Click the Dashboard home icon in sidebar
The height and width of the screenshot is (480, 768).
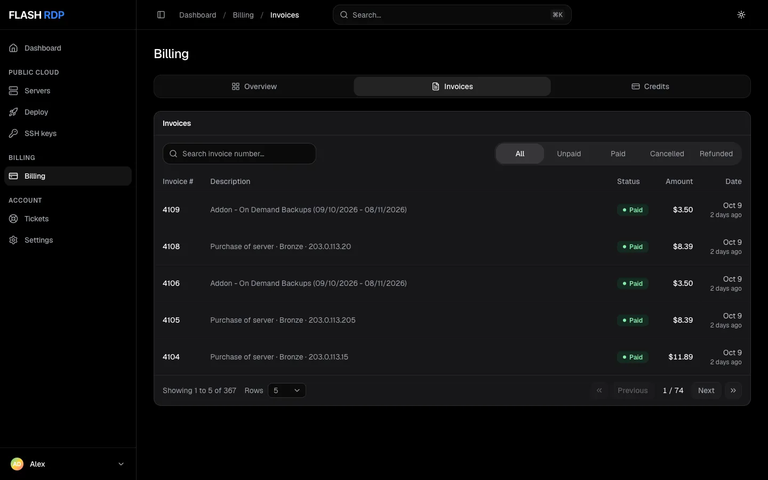13,48
